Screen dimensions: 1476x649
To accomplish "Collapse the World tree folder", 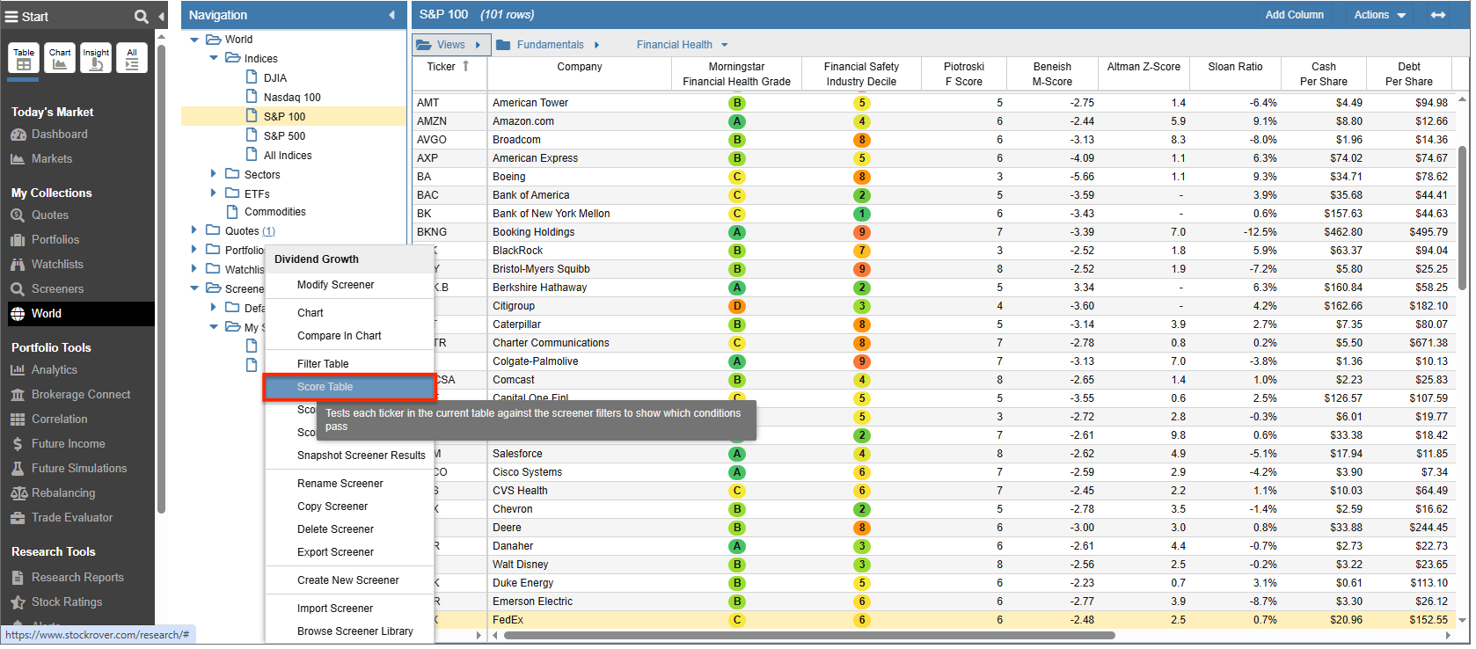I will [194, 40].
